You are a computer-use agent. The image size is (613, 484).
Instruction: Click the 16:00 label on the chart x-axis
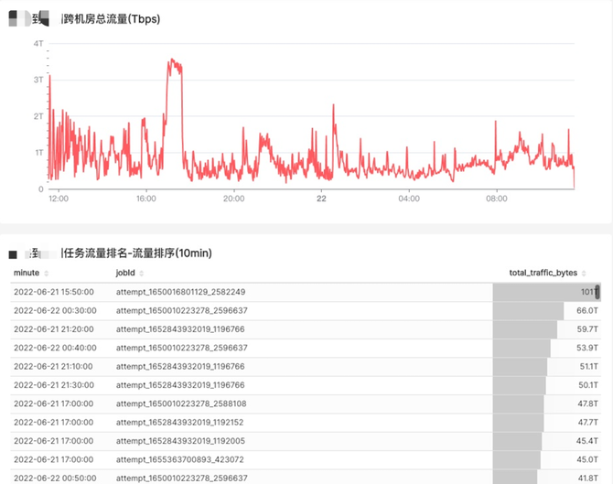click(146, 198)
